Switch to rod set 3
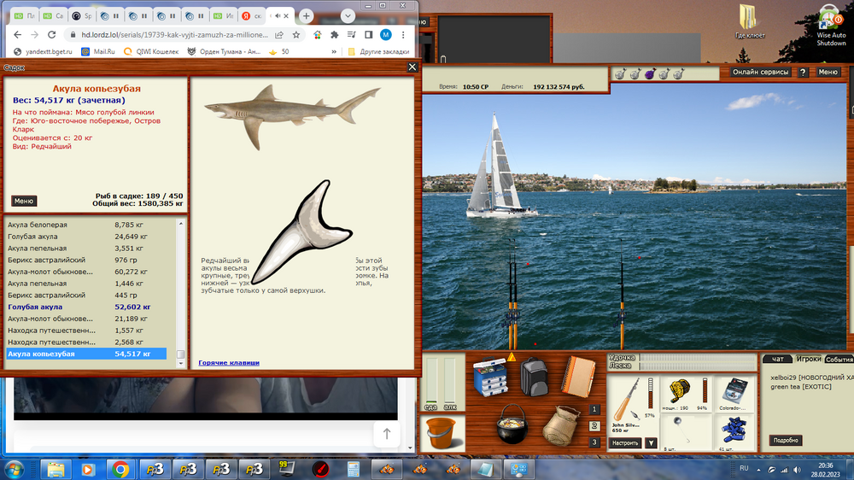 [594, 442]
